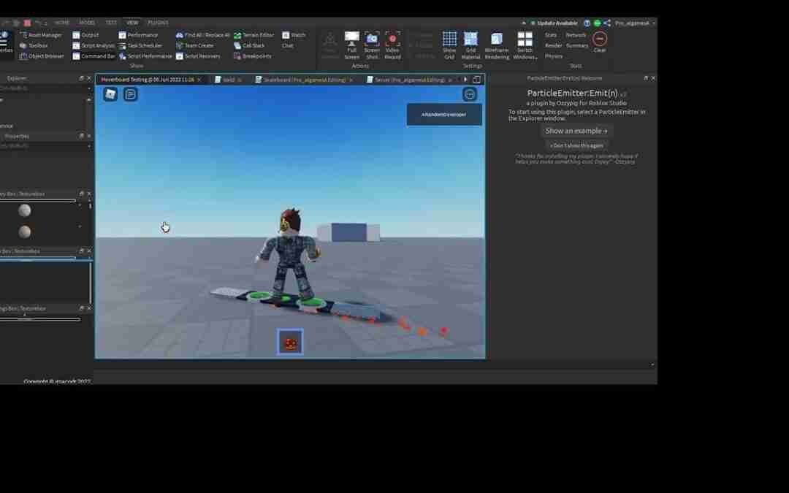Image resolution: width=789 pixels, height=493 pixels.
Task: Open Script Analysis window
Action: coord(94,46)
